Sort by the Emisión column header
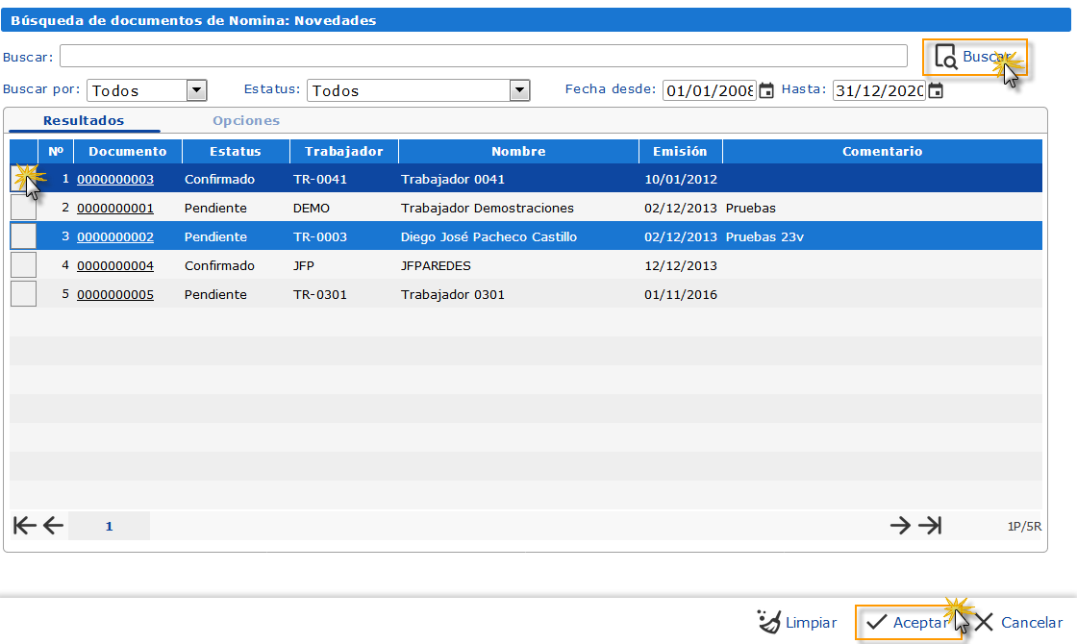The image size is (1077, 644). [680, 151]
